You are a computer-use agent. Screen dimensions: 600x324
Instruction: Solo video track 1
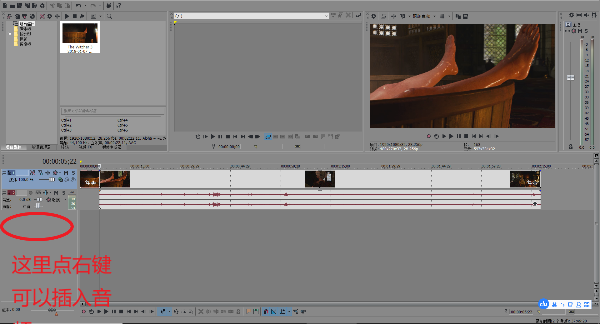click(x=73, y=173)
